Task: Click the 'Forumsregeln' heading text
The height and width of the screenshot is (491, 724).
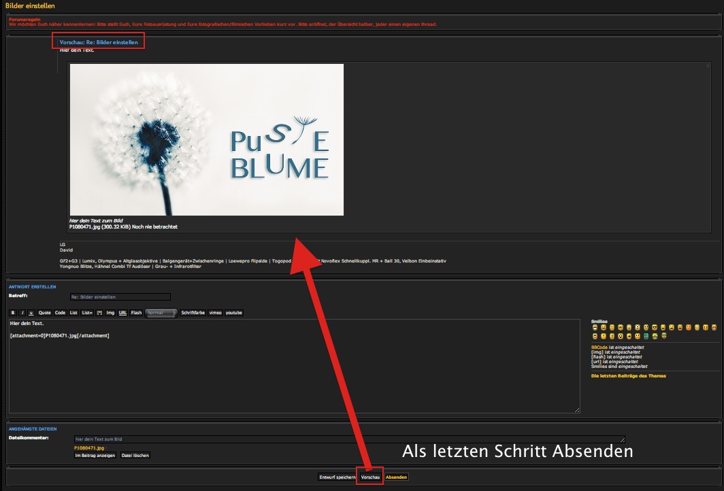Action: coord(24,19)
